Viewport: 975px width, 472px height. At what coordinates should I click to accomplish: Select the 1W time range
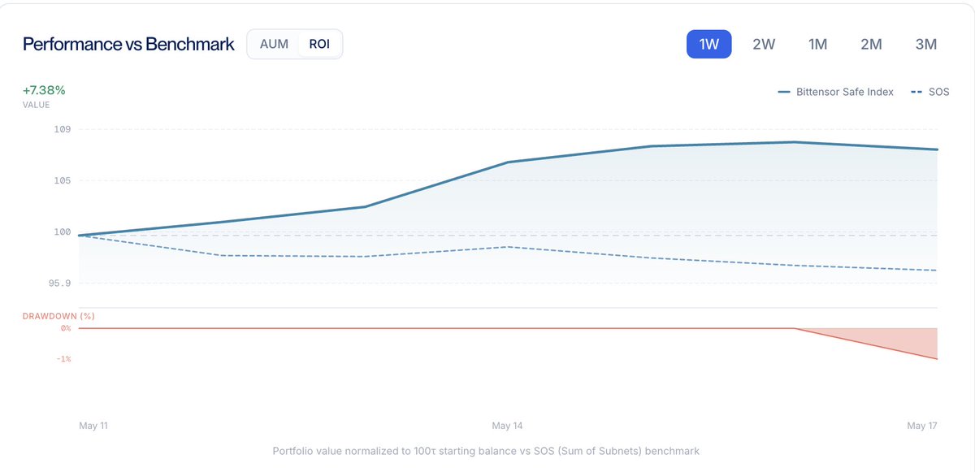[x=709, y=44]
